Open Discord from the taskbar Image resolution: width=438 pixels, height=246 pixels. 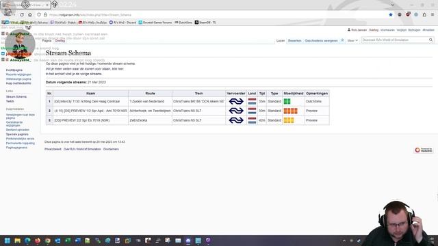[188, 241]
